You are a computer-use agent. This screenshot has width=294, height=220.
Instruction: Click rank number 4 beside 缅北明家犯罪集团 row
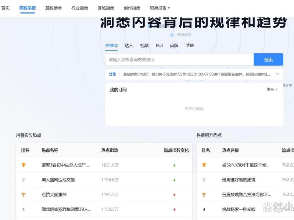(x=24, y=209)
